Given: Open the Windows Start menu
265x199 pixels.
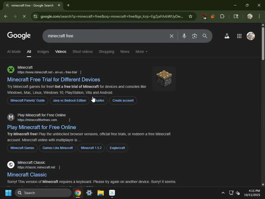Looking at the screenshot, I should point(8,193).
